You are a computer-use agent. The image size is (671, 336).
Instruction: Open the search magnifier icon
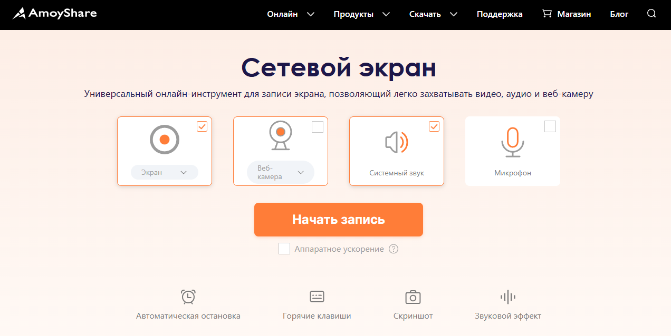click(651, 14)
